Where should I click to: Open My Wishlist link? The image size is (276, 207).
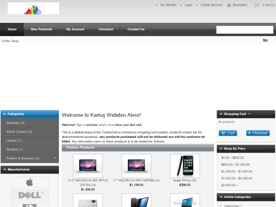pyautogui.click(x=168, y=5)
